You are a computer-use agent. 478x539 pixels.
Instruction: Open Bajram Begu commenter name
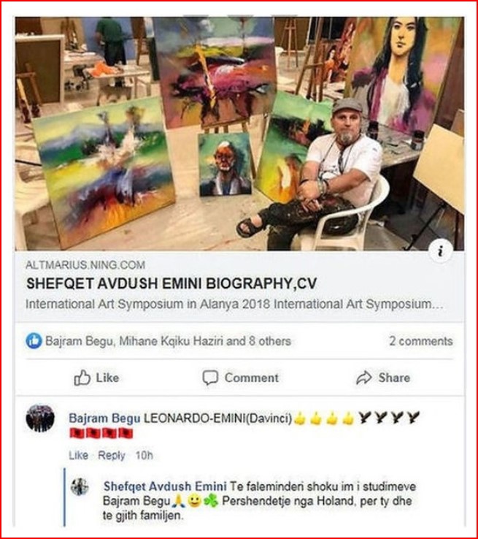click(x=104, y=418)
